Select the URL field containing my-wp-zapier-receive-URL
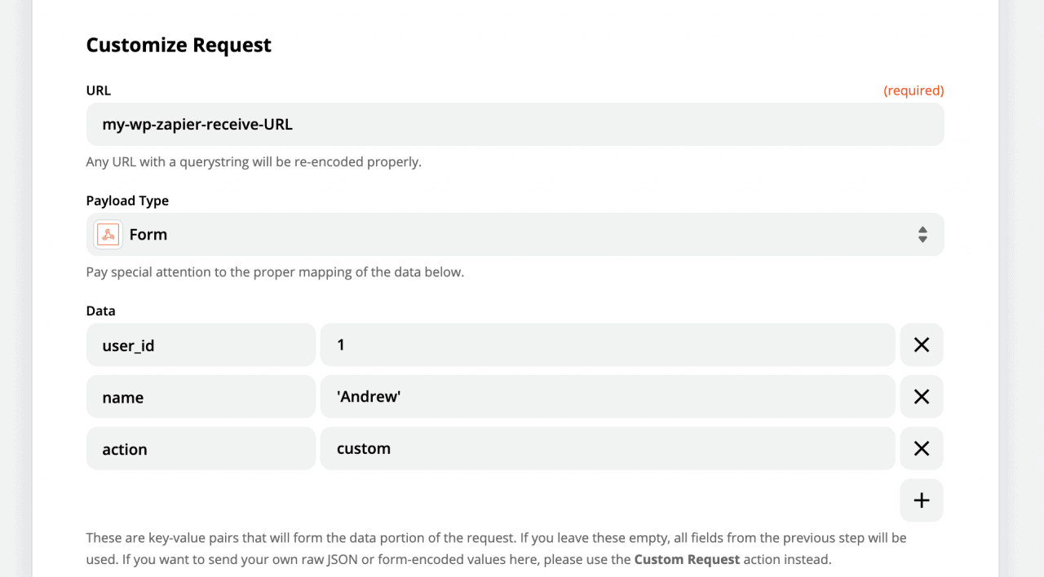Screen dimensions: 1044x577 click(514, 124)
